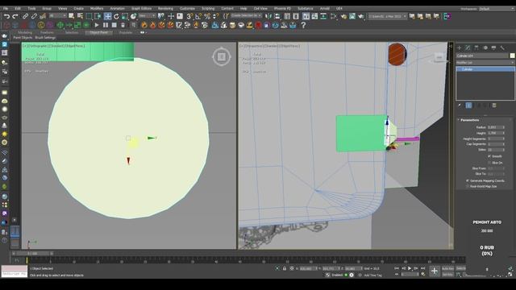
Task: Click the Brush Settings panel label
Action: 45,38
